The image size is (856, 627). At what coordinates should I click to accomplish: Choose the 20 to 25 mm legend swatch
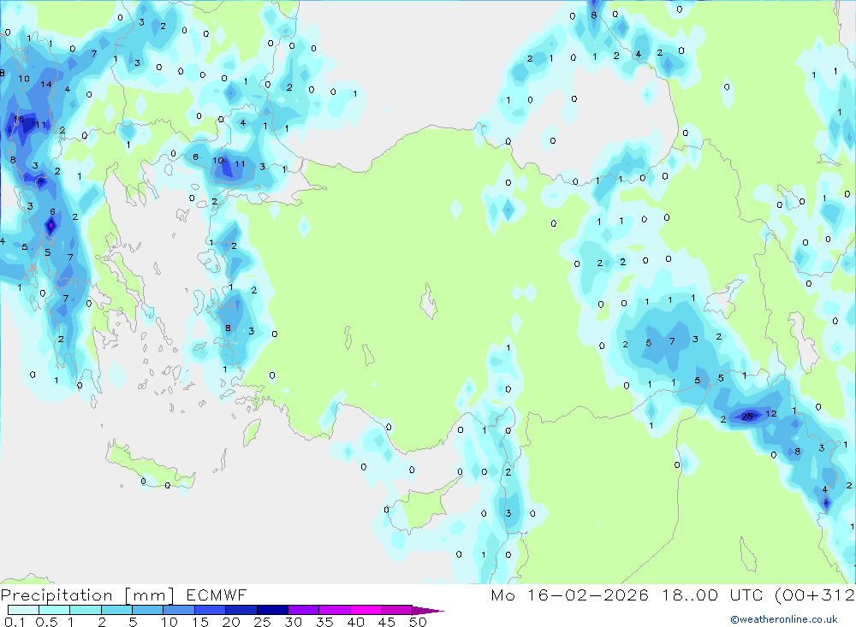point(241,610)
